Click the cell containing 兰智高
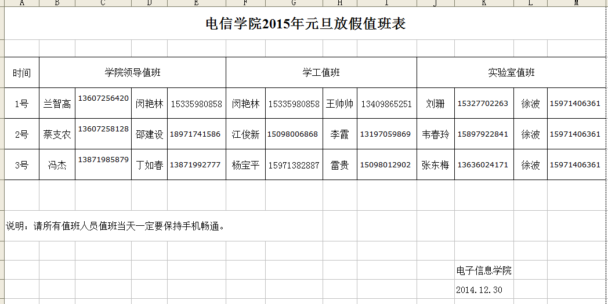 click(x=57, y=104)
